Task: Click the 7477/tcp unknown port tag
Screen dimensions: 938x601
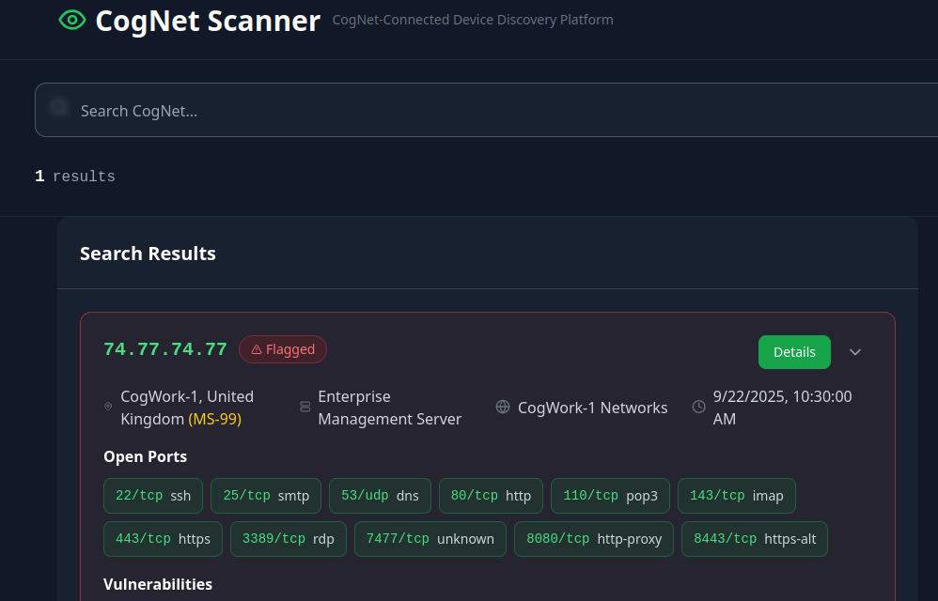Action: click(430, 539)
